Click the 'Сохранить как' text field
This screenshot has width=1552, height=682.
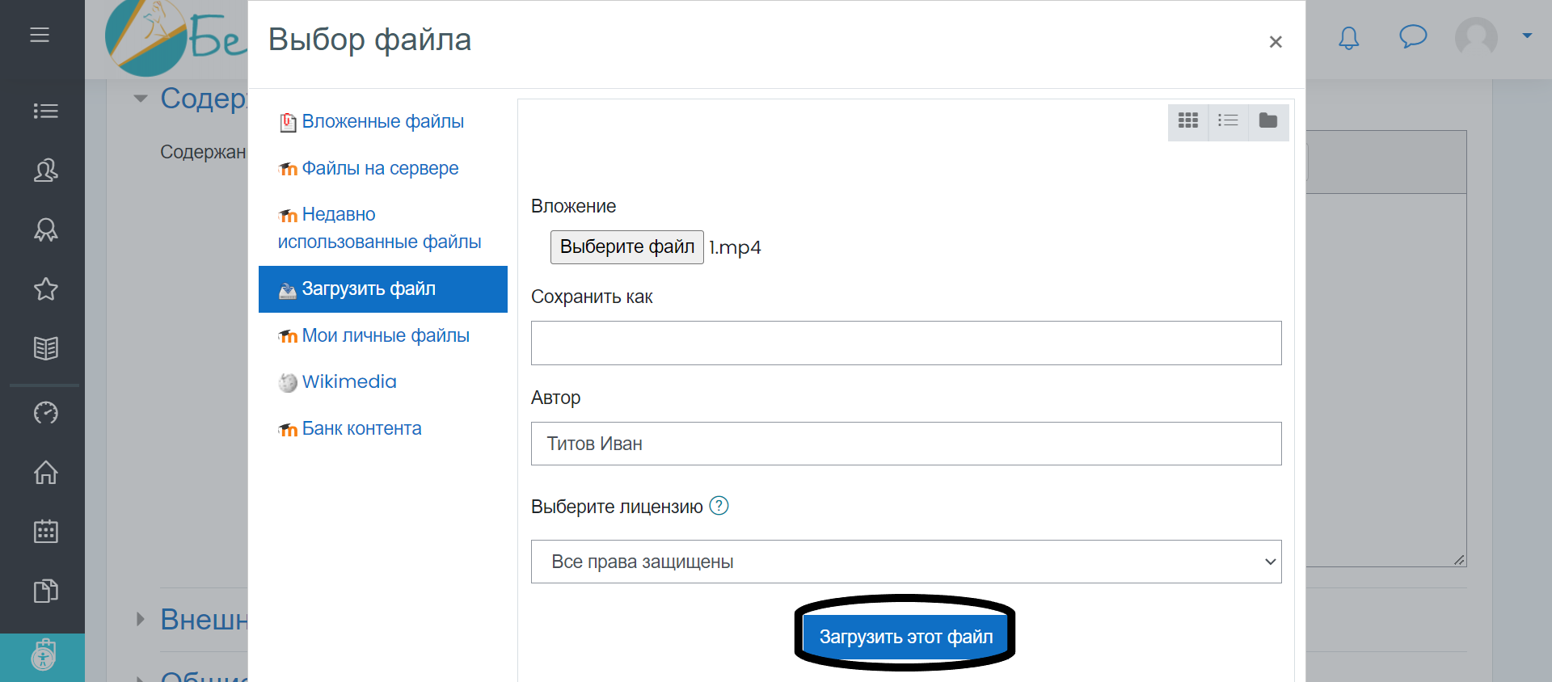point(905,343)
